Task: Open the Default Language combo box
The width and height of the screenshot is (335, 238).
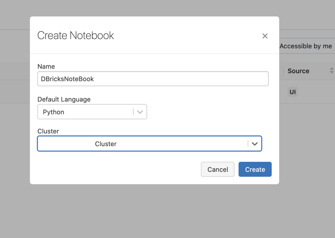Action: (88, 112)
